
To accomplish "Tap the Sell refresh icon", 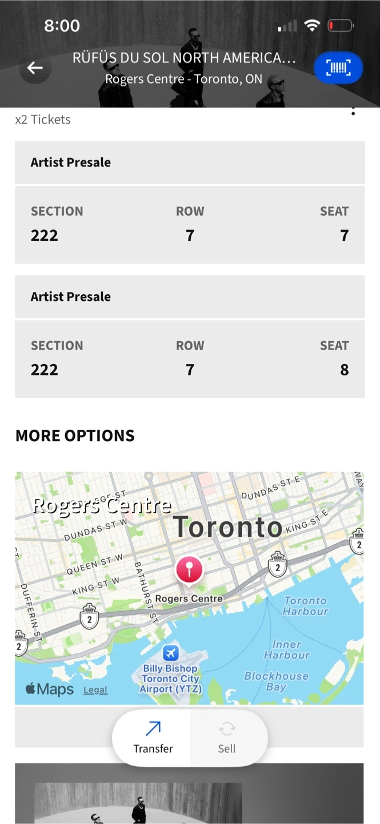I will (x=227, y=728).
